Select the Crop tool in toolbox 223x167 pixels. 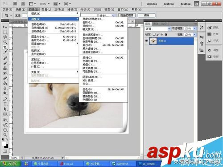[5, 47]
